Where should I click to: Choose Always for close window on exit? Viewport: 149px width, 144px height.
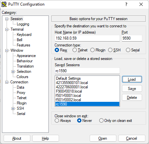click(x=63, y=121)
